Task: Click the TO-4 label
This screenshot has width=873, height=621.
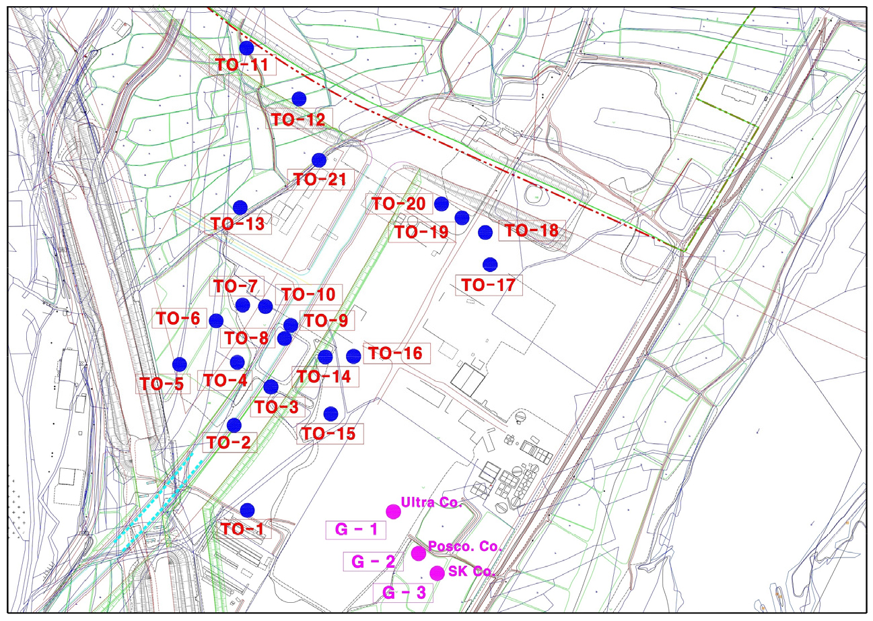Action: tap(225, 381)
